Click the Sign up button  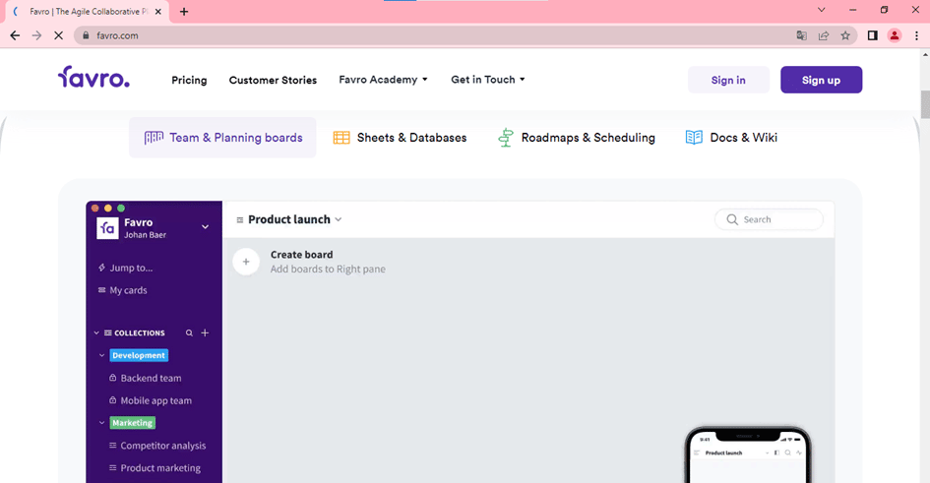pyautogui.click(x=821, y=80)
